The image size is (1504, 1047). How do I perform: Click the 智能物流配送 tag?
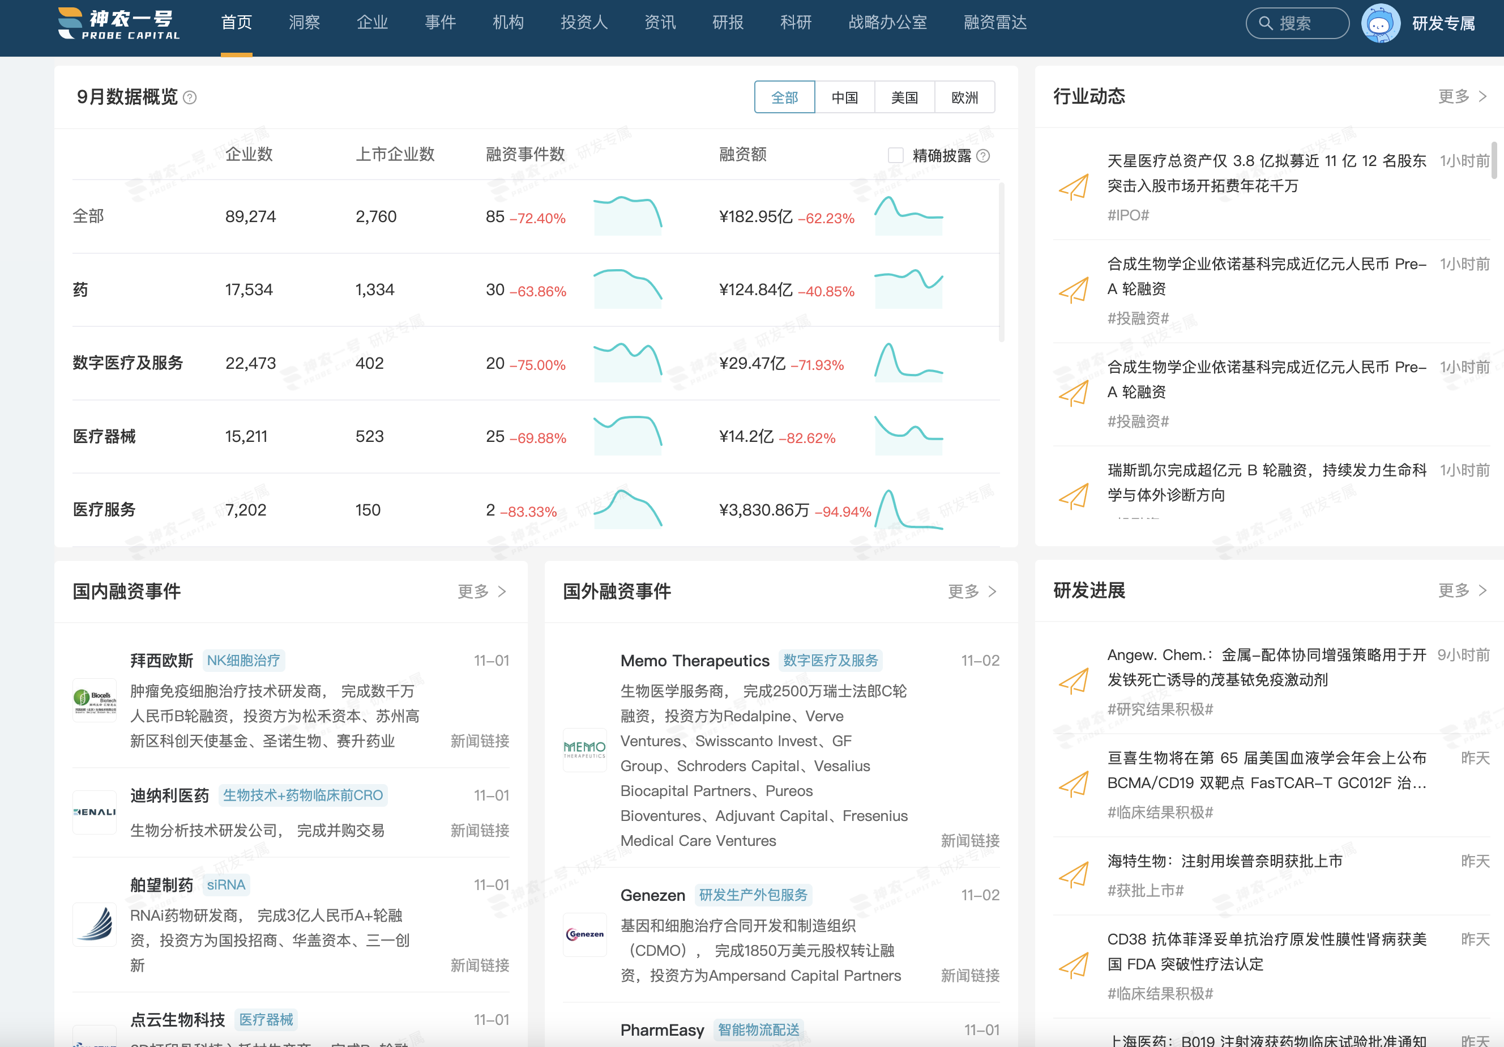[x=759, y=1029]
